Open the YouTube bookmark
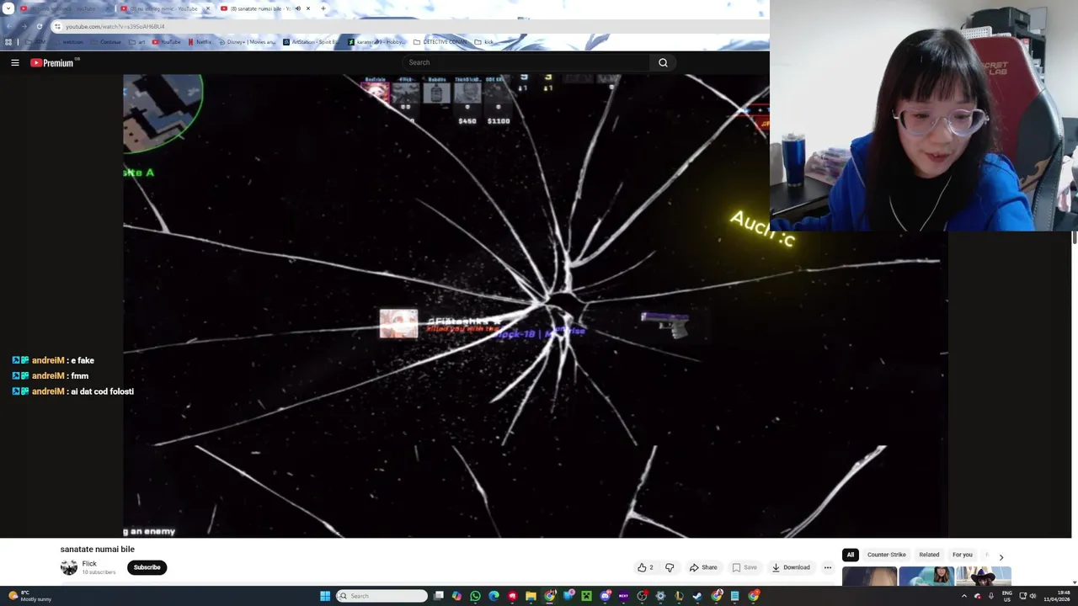 pos(166,42)
